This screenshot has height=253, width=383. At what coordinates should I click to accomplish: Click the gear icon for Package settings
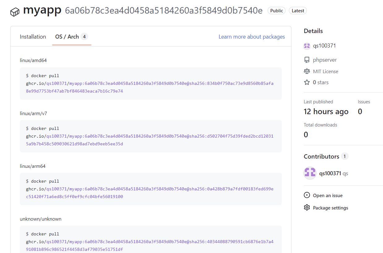click(x=307, y=208)
